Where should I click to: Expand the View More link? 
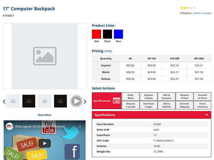[x=45, y=115]
